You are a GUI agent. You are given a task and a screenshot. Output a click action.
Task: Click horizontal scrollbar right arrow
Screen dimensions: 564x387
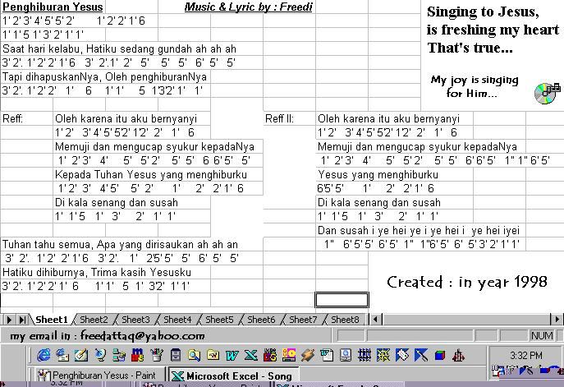click(557, 319)
